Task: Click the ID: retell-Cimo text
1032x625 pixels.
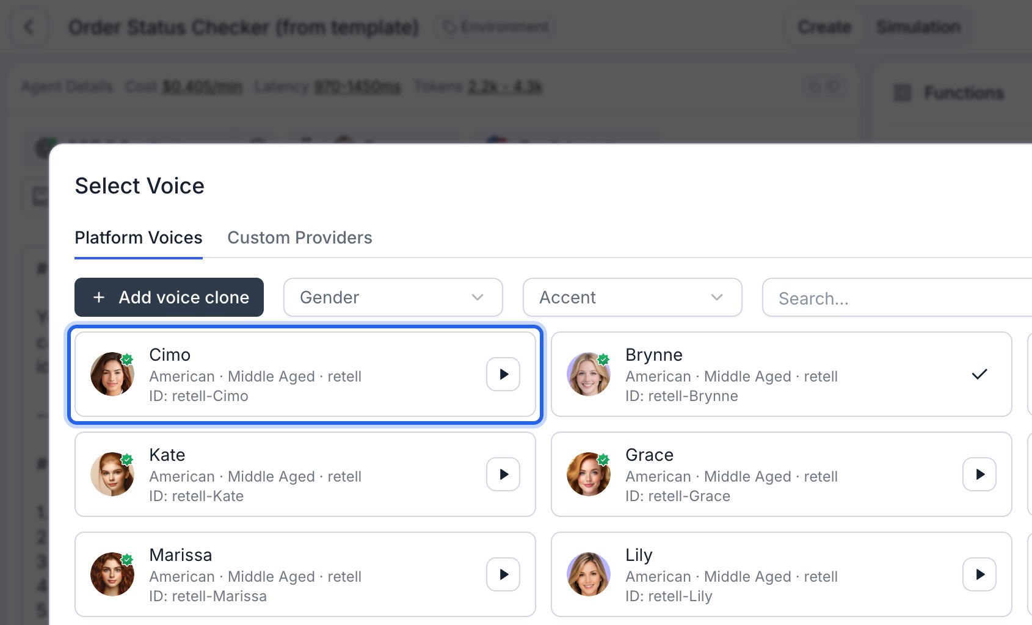Action: point(198,396)
